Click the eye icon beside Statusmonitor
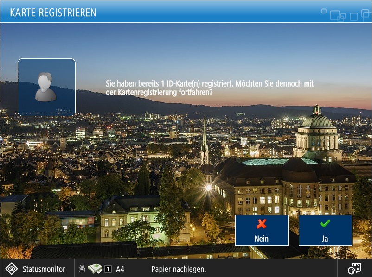 point(12,269)
